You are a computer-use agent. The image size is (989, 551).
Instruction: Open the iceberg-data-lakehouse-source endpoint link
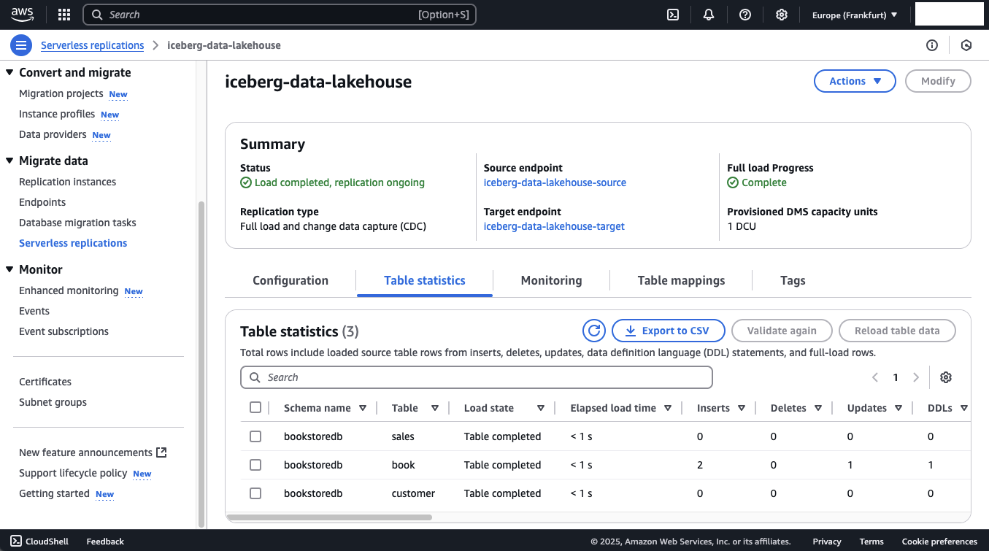555,182
